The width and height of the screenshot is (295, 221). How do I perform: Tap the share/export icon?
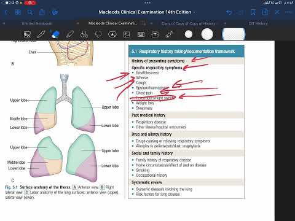pyautogui.click(x=42, y=12)
